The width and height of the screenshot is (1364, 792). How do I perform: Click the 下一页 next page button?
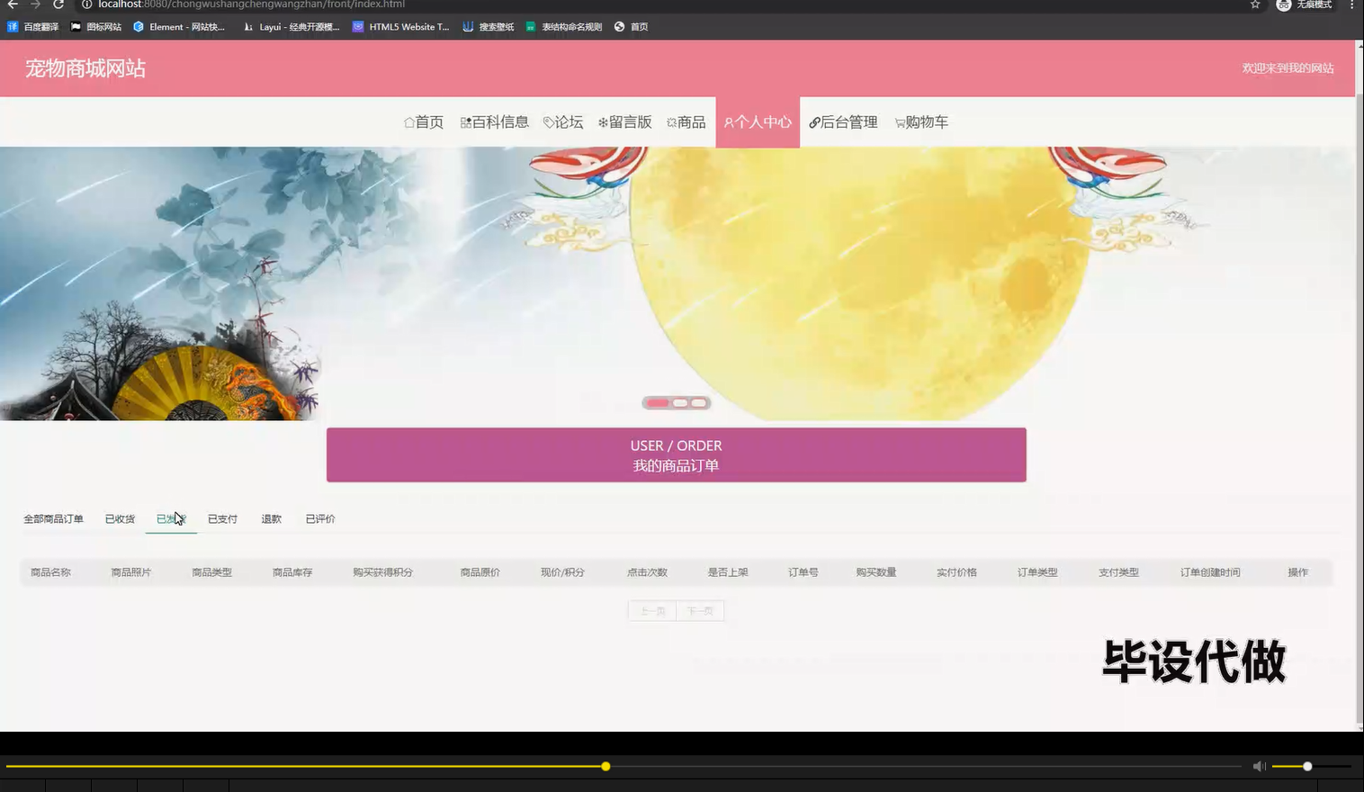tap(700, 611)
